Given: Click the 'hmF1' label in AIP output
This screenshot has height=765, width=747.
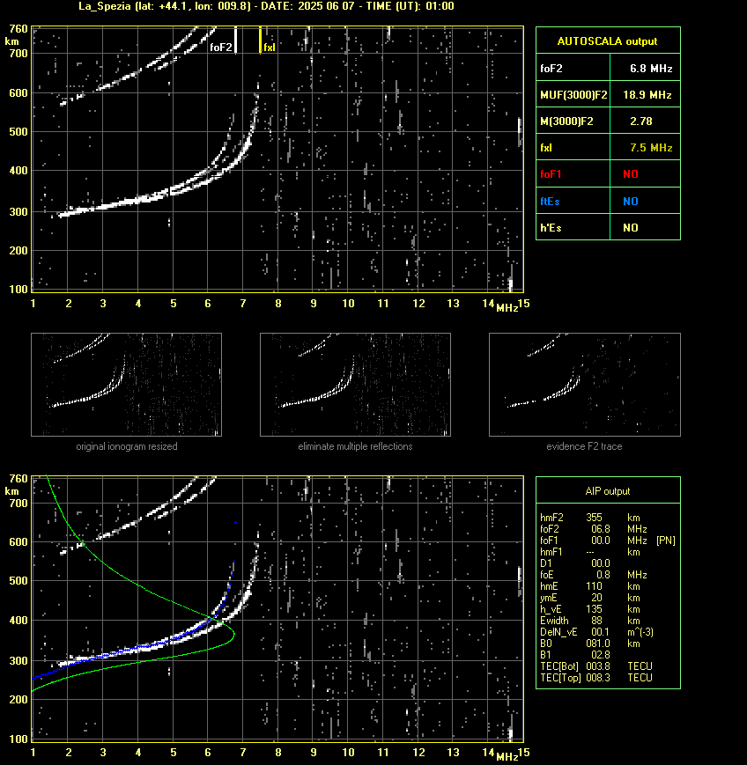Looking at the screenshot, I should click(x=551, y=552).
